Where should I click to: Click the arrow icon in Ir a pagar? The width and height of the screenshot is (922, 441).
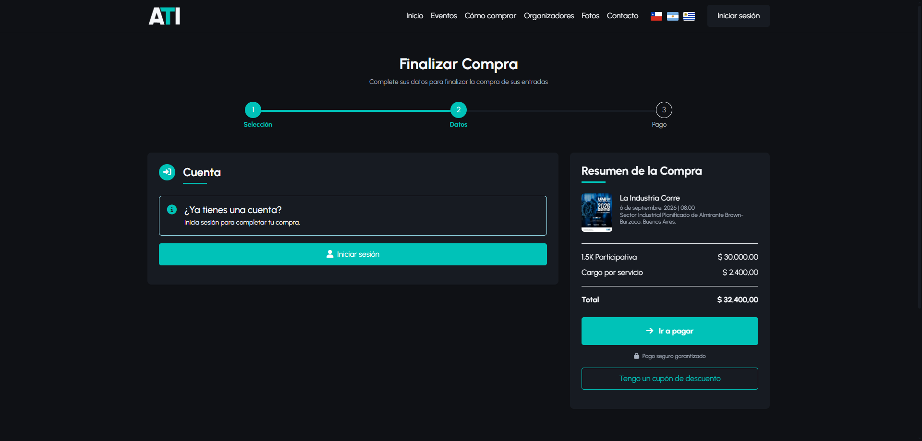pyautogui.click(x=650, y=331)
